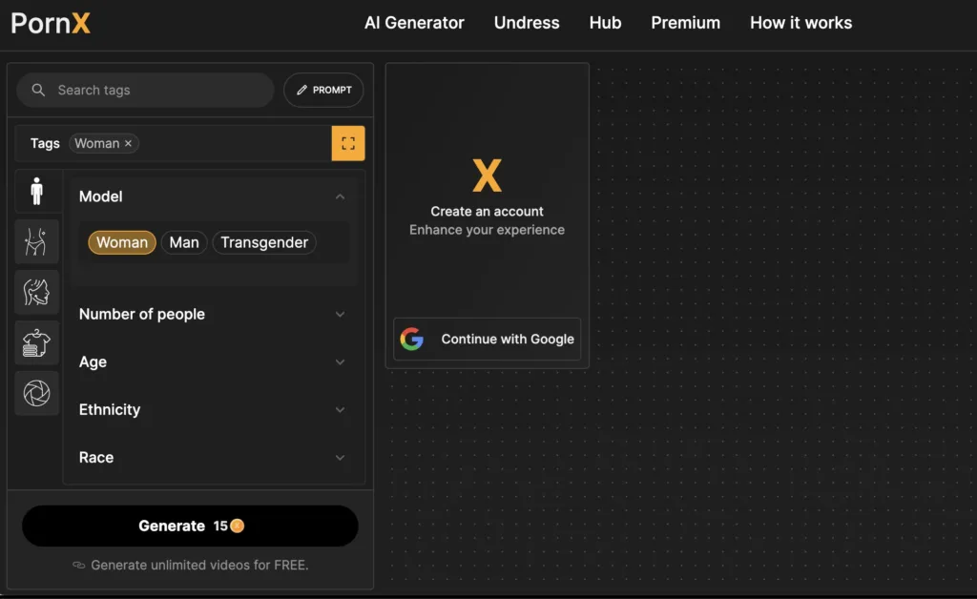977x599 pixels.
Task: Click the orange expand tags fullscreen icon
Action: click(347, 143)
